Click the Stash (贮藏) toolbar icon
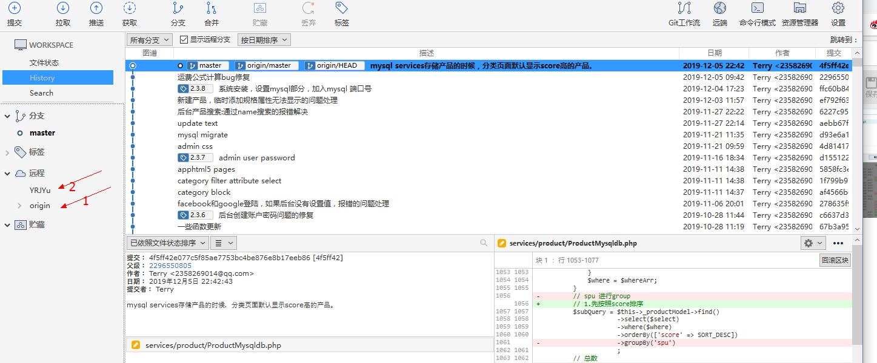This screenshot has width=877, height=363. click(x=259, y=8)
